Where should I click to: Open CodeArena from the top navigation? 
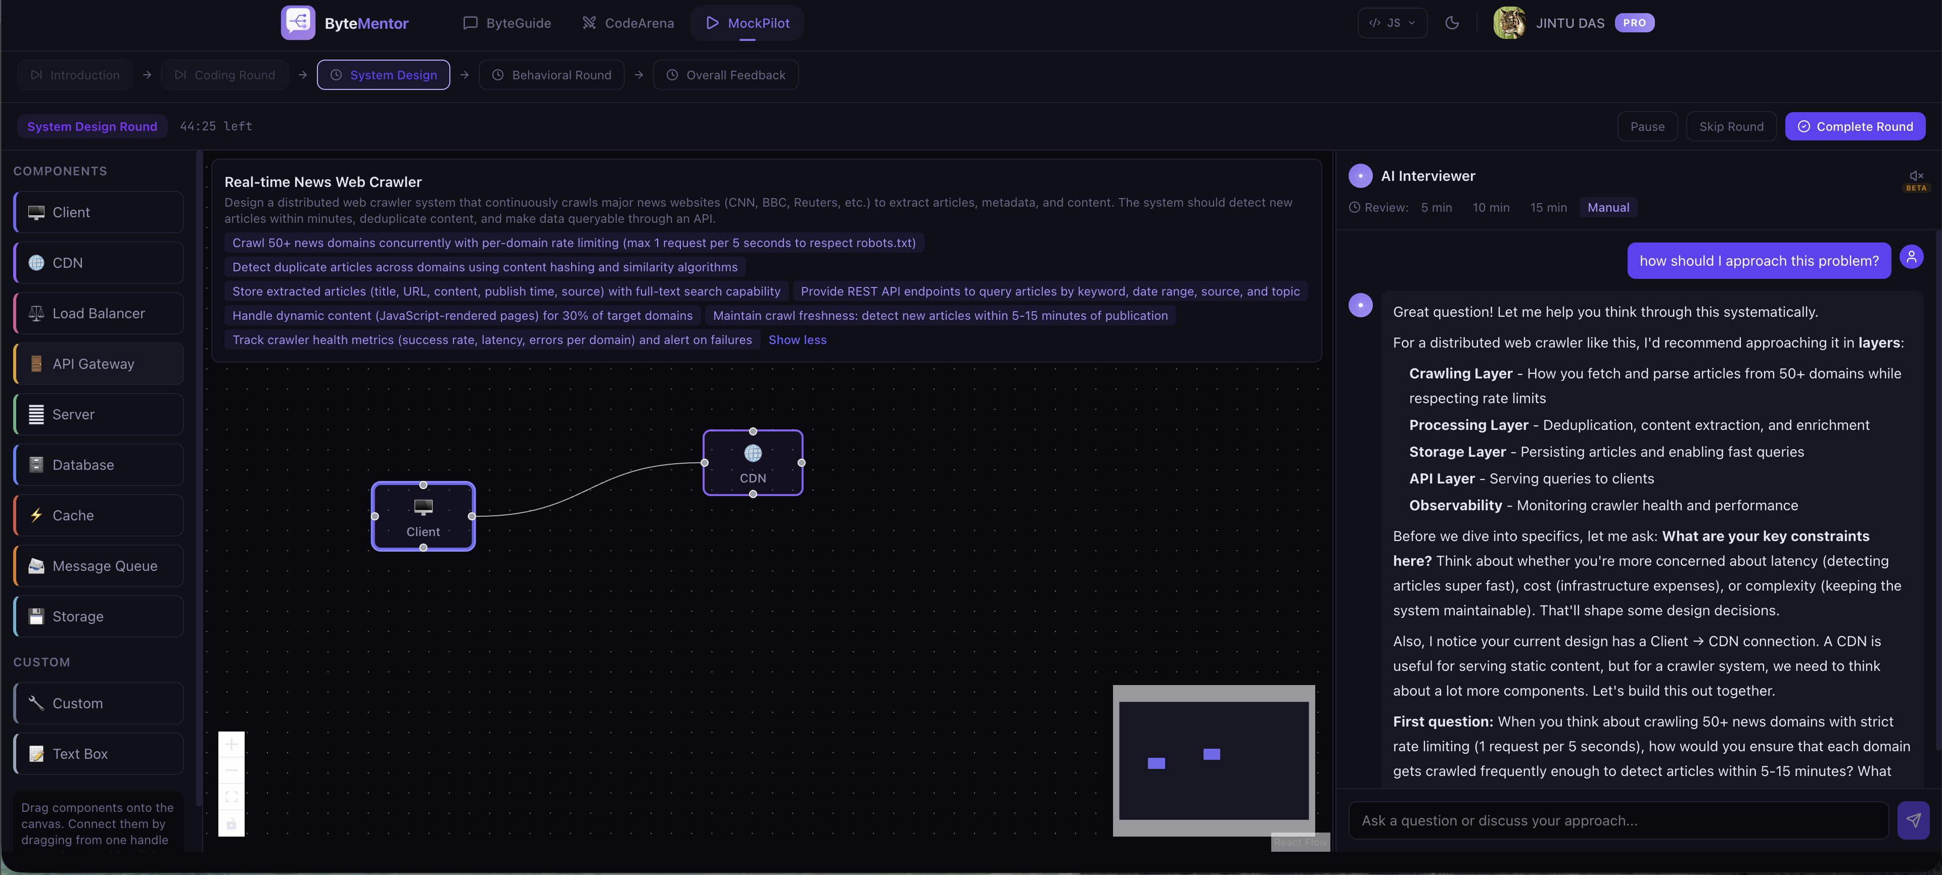628,23
